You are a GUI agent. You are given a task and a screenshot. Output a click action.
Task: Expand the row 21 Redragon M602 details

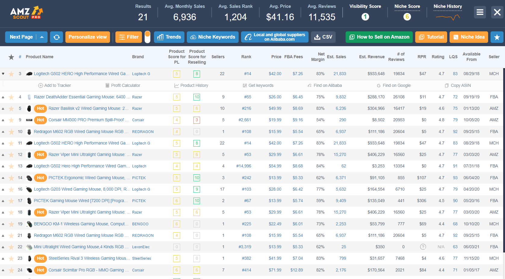(3, 236)
